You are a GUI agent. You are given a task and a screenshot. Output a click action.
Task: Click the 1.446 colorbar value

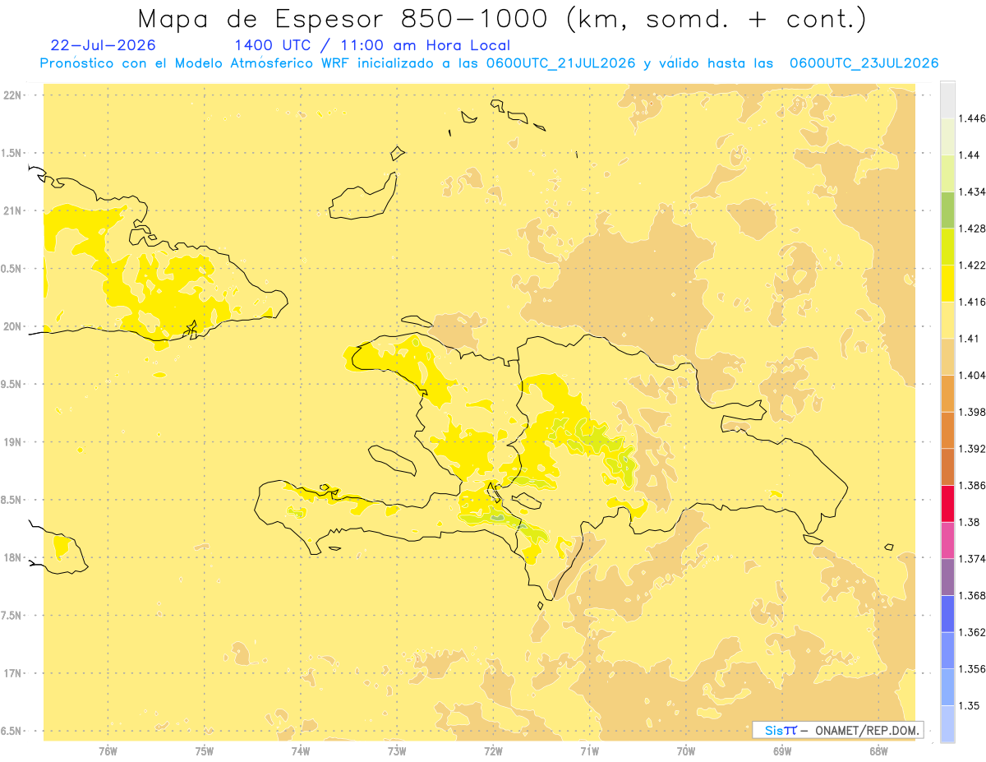pos(972,118)
